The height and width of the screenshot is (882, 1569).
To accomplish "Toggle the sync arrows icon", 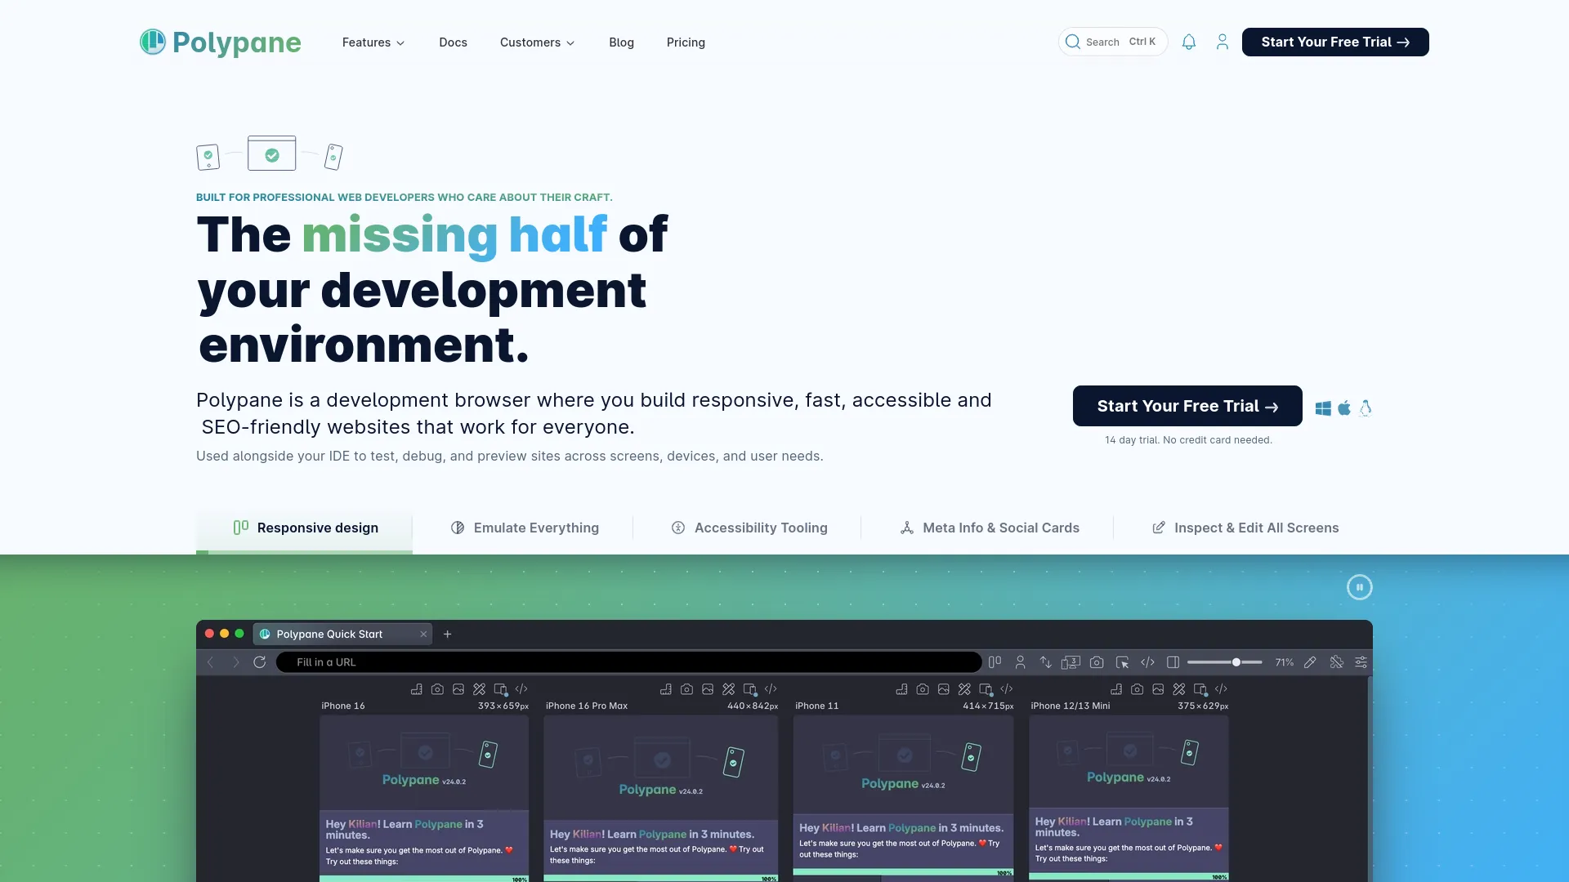I will [x=1045, y=662].
